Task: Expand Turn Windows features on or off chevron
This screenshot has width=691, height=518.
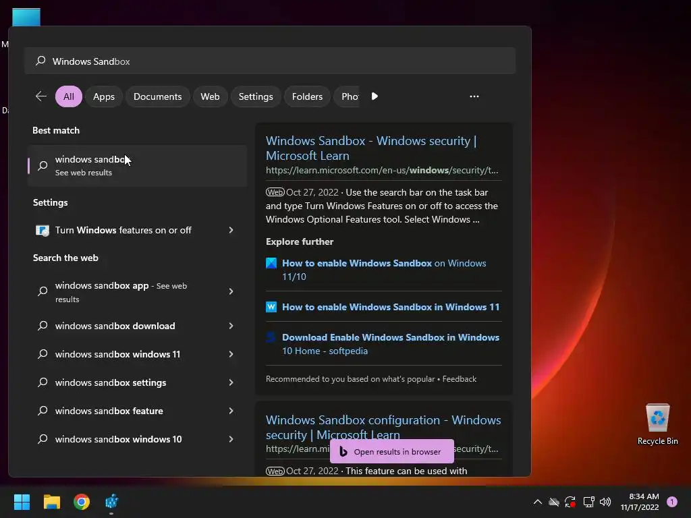Action: point(231,231)
